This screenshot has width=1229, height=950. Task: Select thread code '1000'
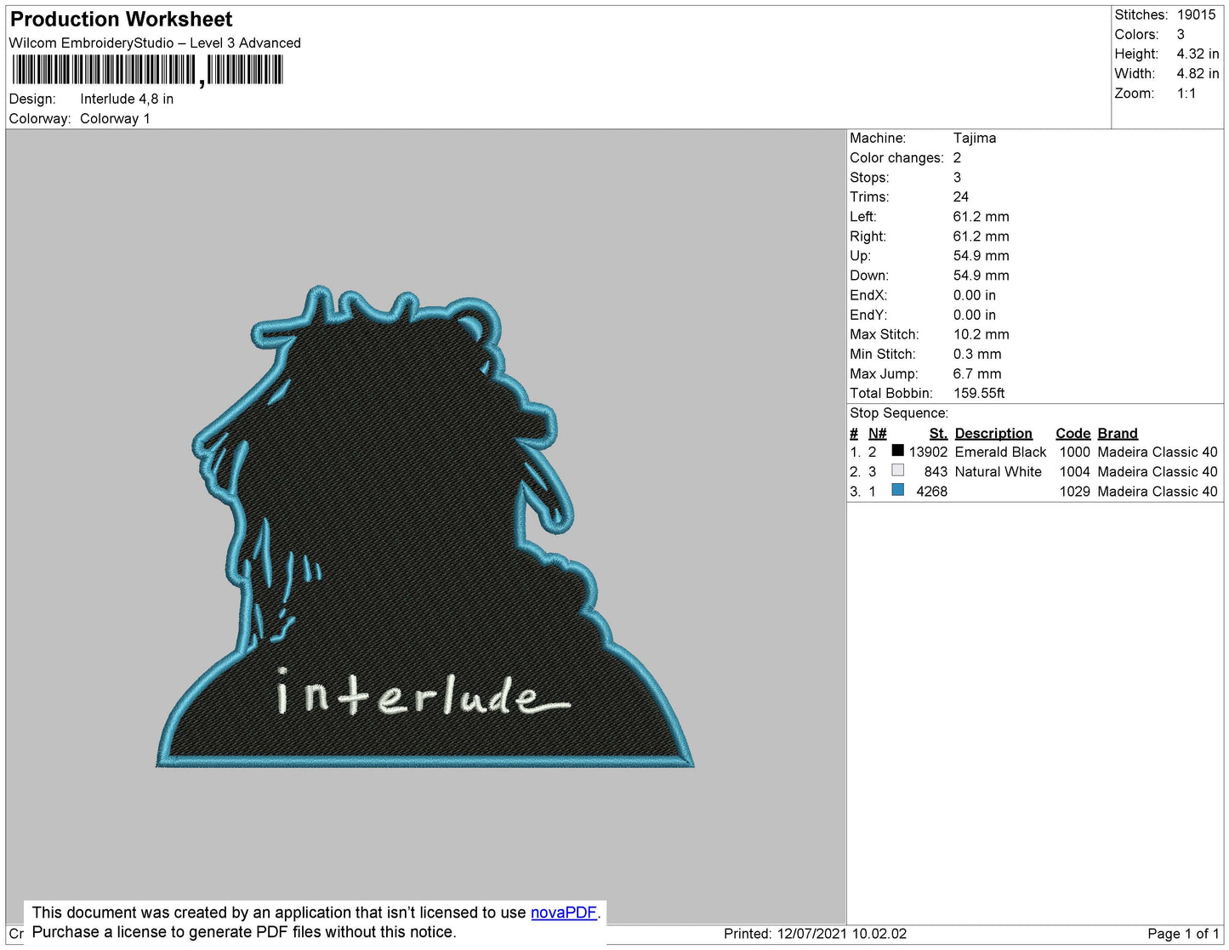(1074, 452)
